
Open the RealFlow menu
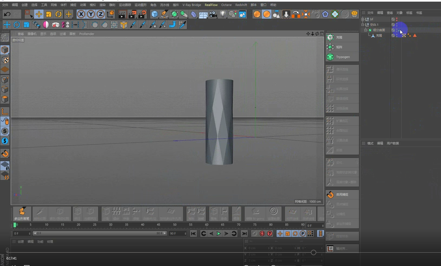coord(211,5)
